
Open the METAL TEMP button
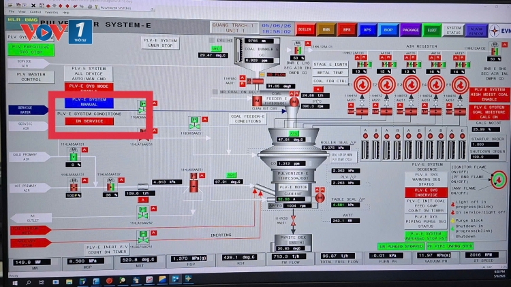click(330, 73)
